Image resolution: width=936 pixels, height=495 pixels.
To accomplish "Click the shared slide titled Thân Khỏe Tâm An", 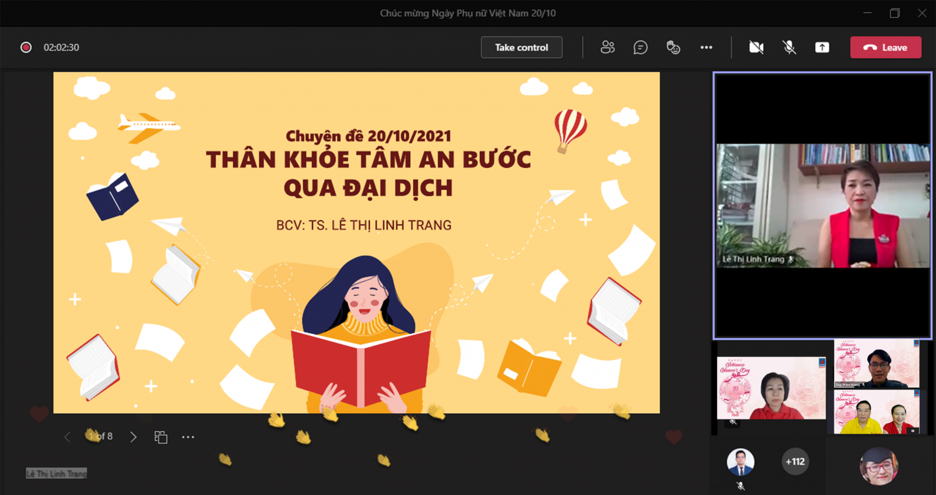I will [356, 242].
